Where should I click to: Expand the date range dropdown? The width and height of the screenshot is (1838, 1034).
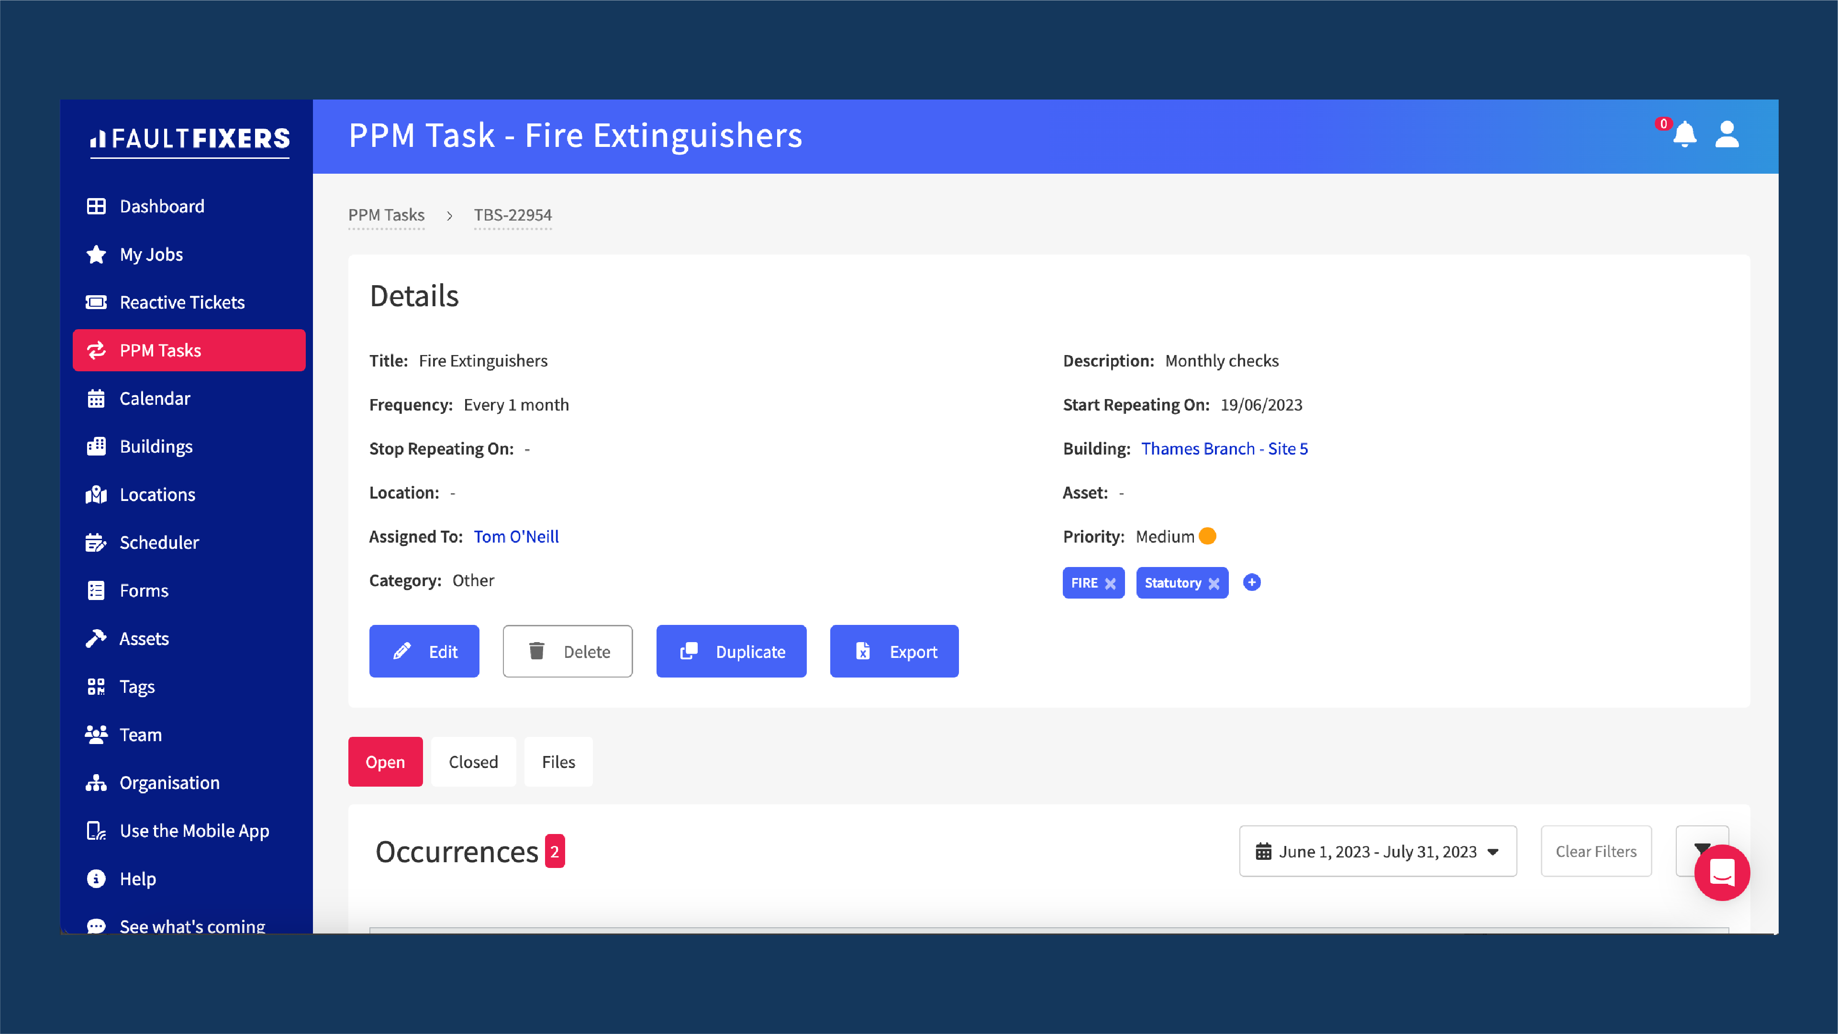coord(1378,851)
